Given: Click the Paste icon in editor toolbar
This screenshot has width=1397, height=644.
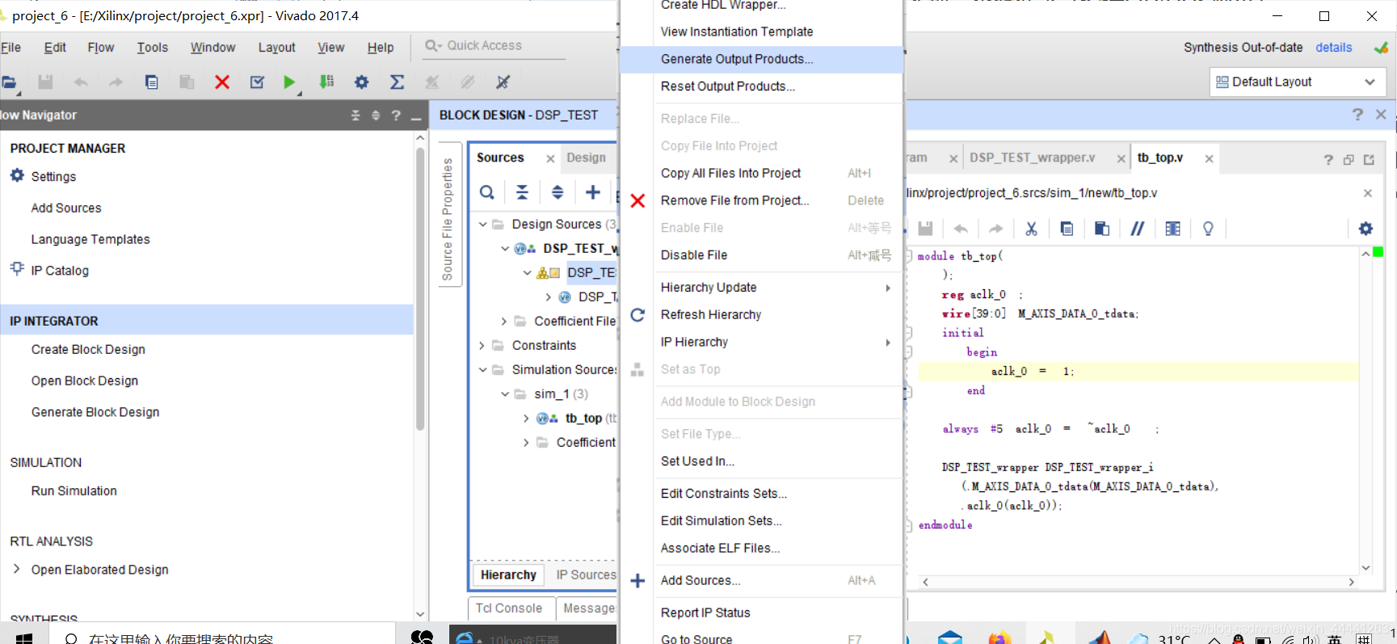Looking at the screenshot, I should [1102, 229].
